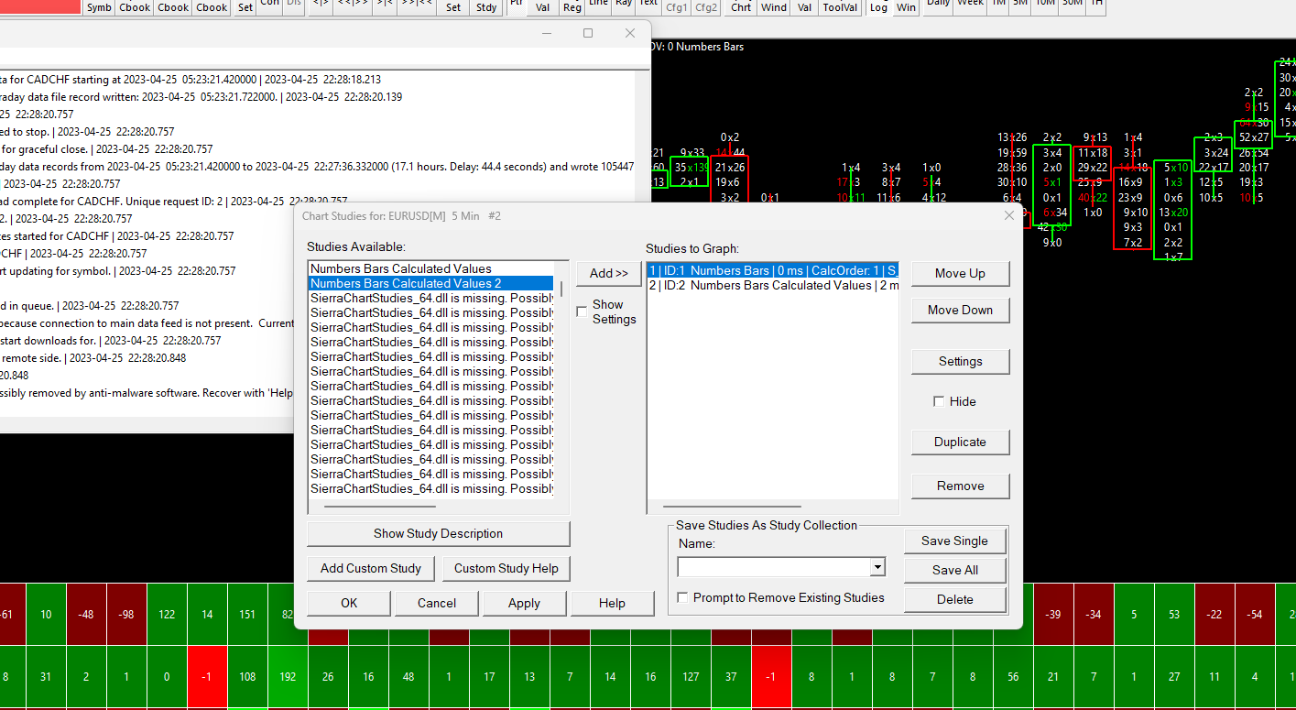Screen dimensions: 1296x710
Task: Click the Symb toolbar button
Action: coord(99,7)
